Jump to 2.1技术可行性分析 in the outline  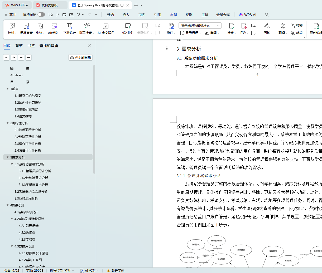click(x=28, y=130)
